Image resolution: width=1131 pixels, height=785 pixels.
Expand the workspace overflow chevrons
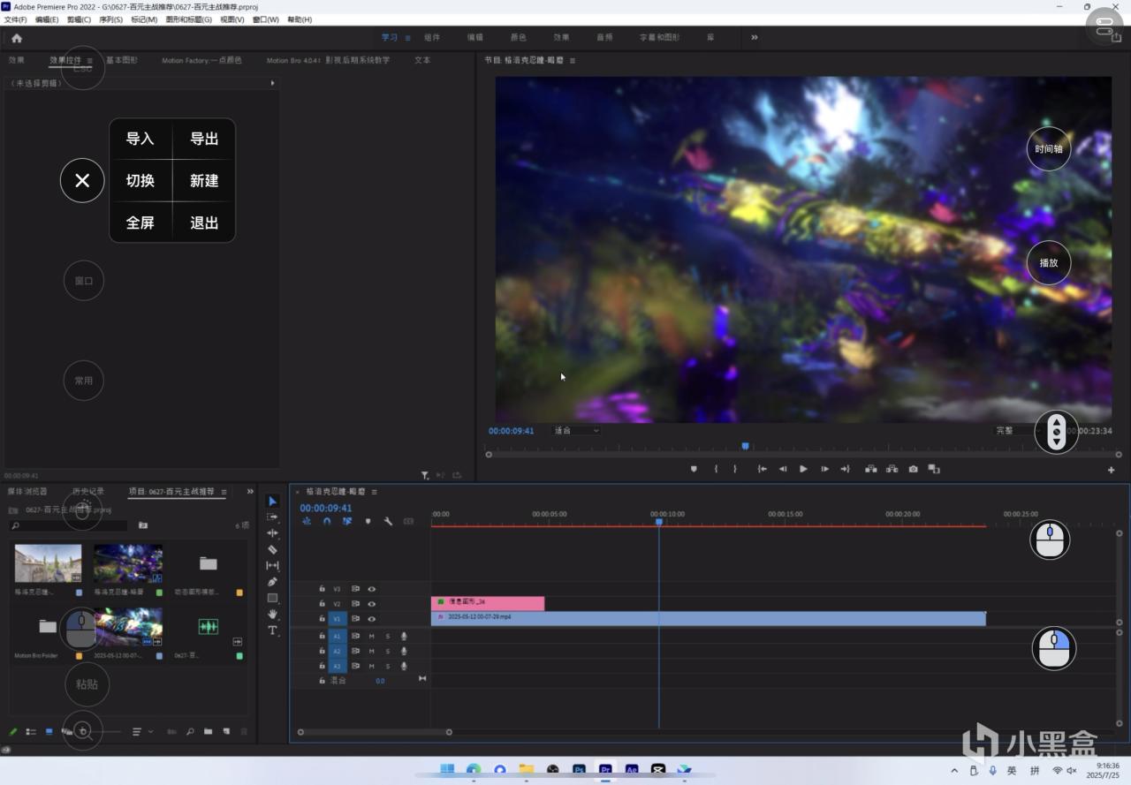(754, 37)
